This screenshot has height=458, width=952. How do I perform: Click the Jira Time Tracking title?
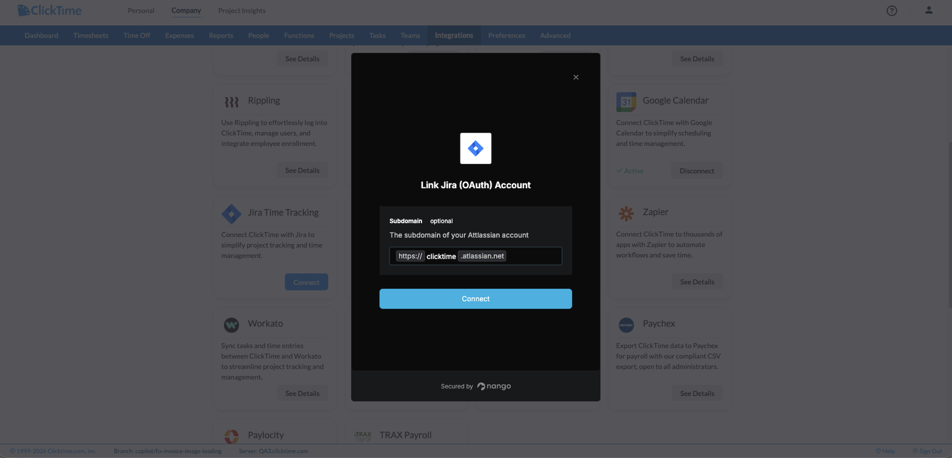coord(283,212)
